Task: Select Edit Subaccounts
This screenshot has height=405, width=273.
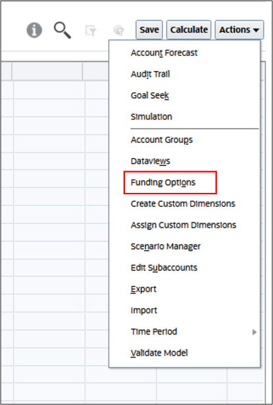Action: point(164,268)
